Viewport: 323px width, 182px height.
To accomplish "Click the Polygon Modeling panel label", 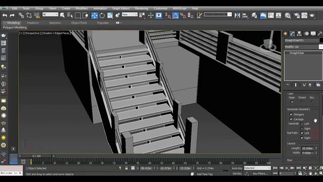I will click(15, 27).
